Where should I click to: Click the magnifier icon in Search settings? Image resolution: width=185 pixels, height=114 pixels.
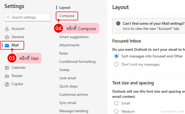point(8,17)
